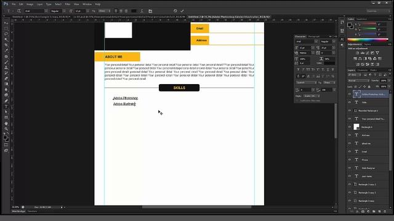394x221 pixels.
Task: Click the color spectrum ramp in Color panel
Action: [x=368, y=39]
